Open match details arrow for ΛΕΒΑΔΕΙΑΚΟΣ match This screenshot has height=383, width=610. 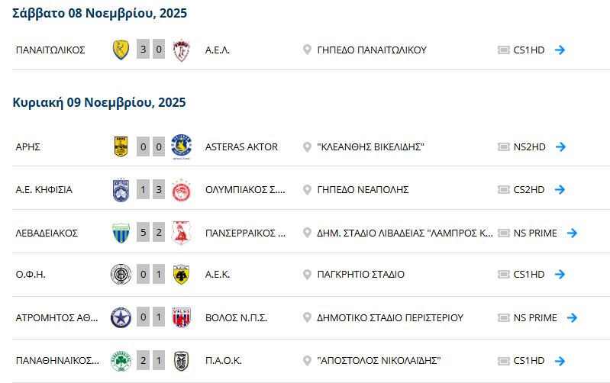573,233
